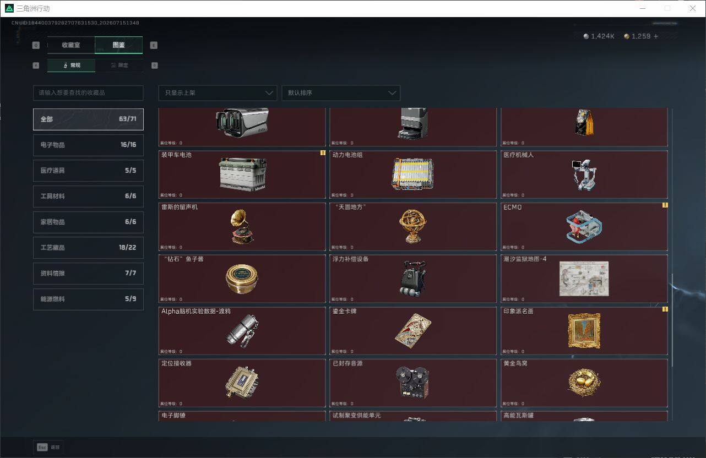
Task: Select the 雷斯的留声机 gramophone icon
Action: click(243, 227)
